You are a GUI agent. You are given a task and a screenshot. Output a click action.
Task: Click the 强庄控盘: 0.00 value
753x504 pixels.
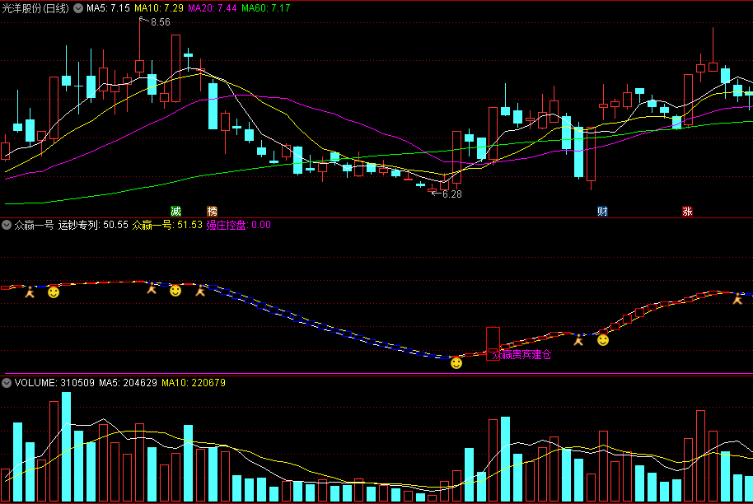(239, 225)
